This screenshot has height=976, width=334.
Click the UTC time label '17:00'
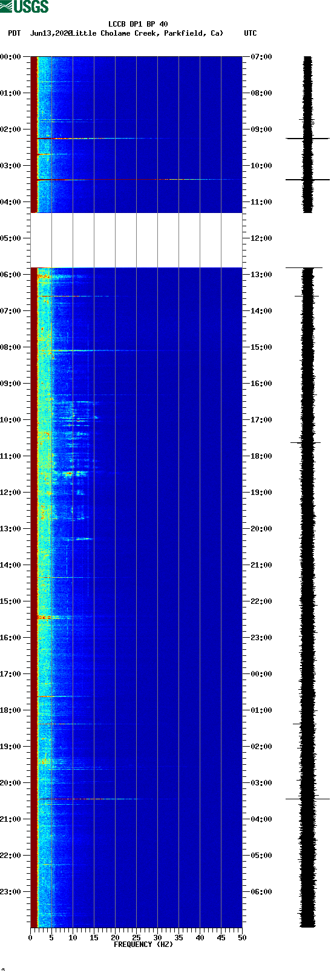click(x=261, y=420)
